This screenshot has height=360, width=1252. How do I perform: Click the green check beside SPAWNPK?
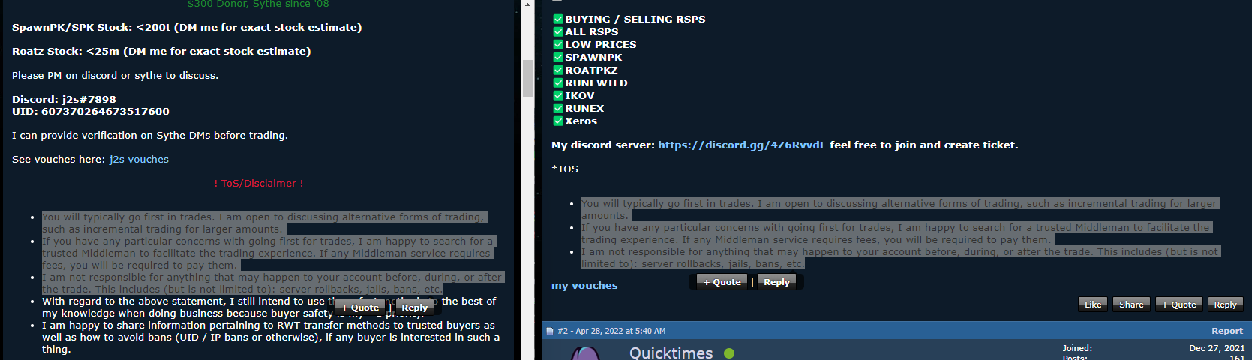[558, 57]
